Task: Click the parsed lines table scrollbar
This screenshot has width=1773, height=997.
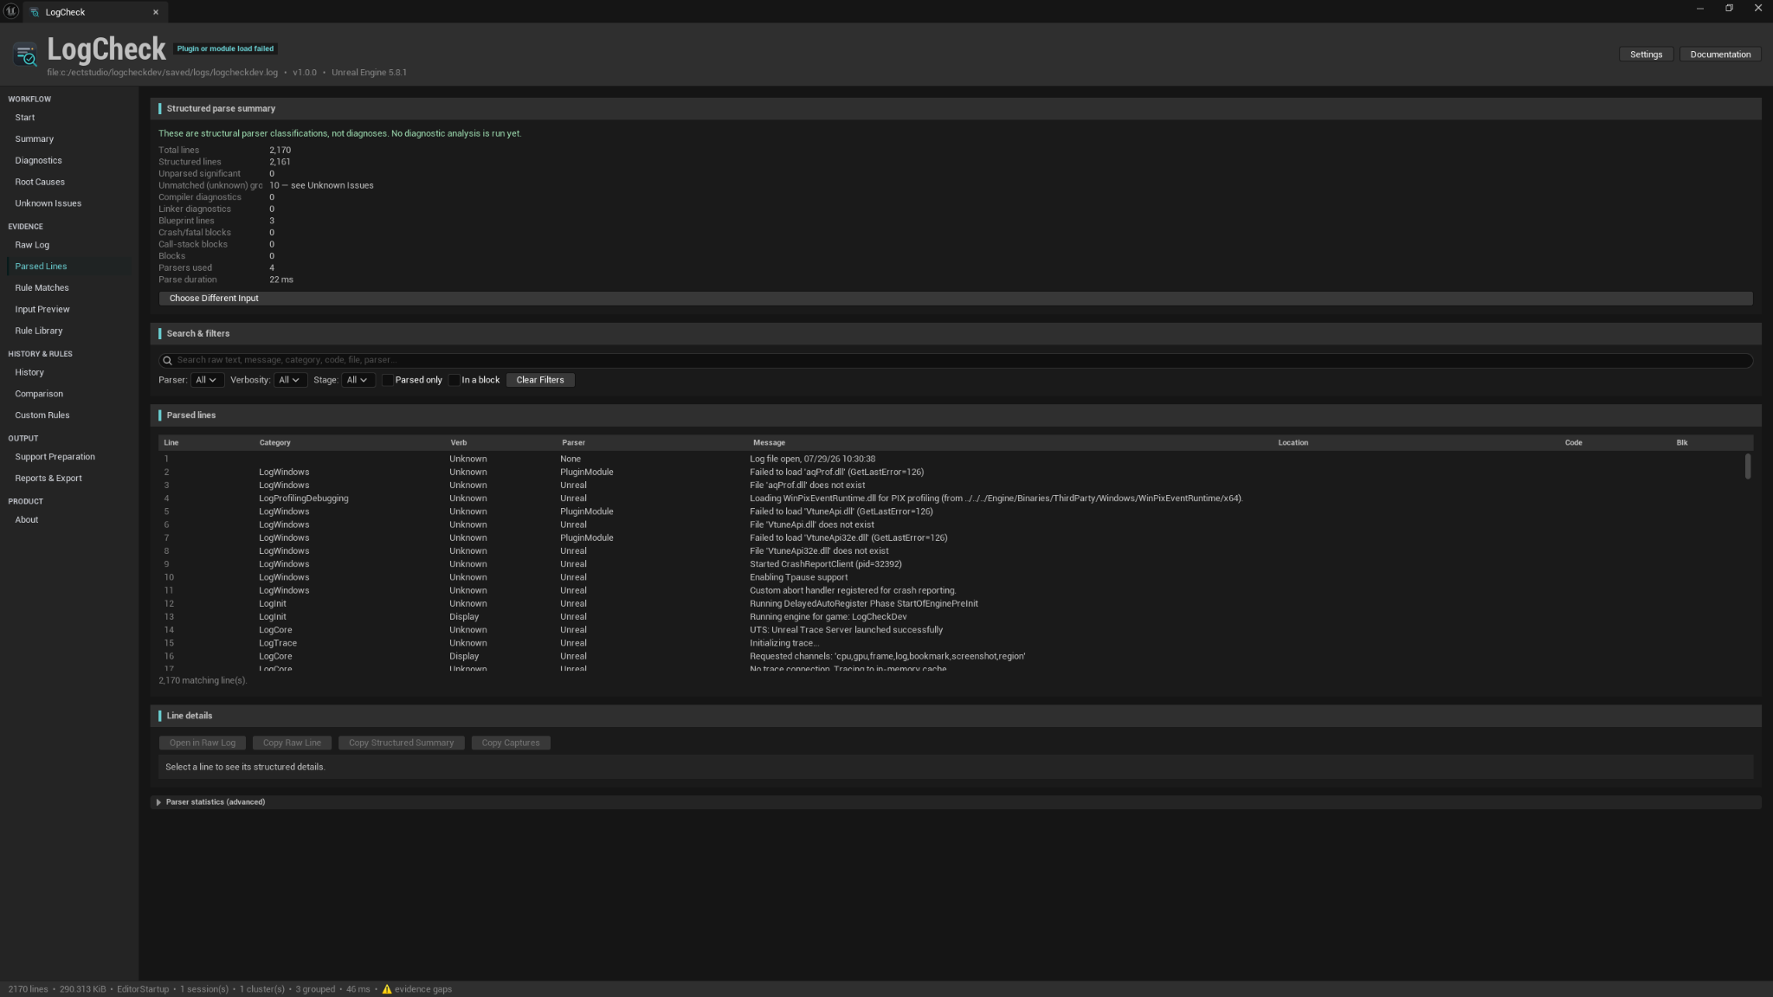Action: (1748, 466)
